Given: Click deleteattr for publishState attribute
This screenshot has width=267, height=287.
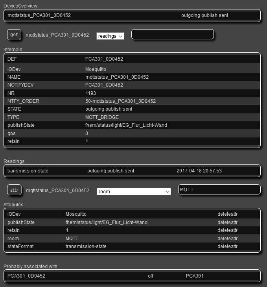Looking at the screenshot, I should click(x=228, y=222).
